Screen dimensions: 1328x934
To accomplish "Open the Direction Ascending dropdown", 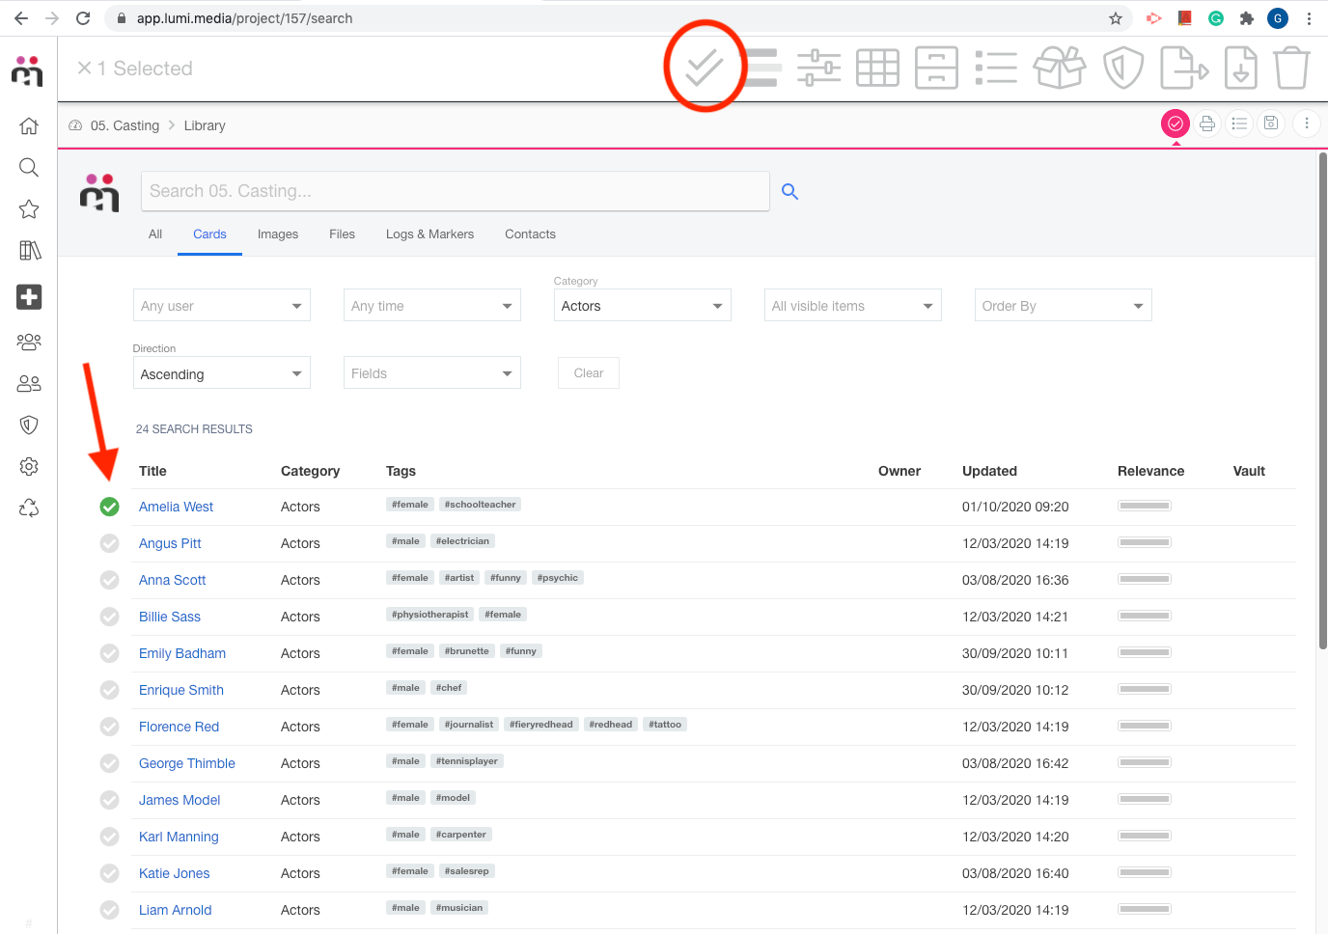I will [x=222, y=373].
